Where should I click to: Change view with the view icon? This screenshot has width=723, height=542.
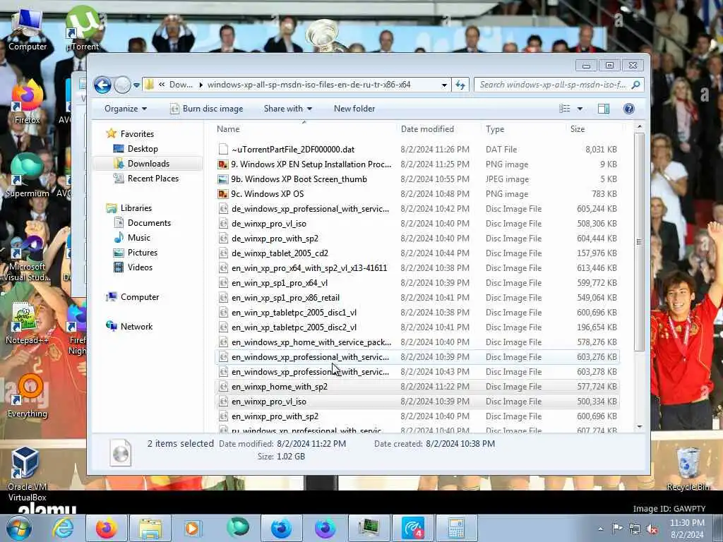(564, 109)
